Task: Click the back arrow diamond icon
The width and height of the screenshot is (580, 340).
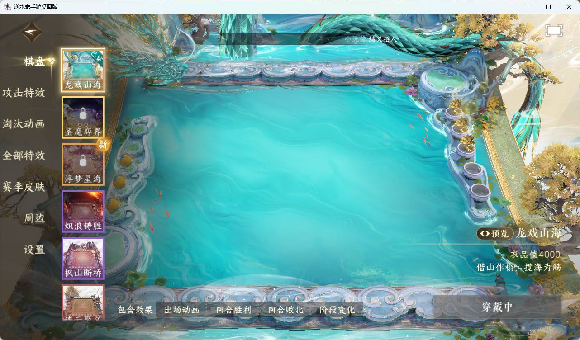Action: click(x=31, y=32)
